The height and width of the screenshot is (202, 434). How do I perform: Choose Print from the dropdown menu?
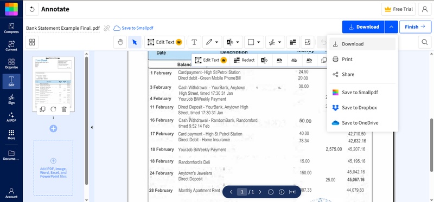362,59
